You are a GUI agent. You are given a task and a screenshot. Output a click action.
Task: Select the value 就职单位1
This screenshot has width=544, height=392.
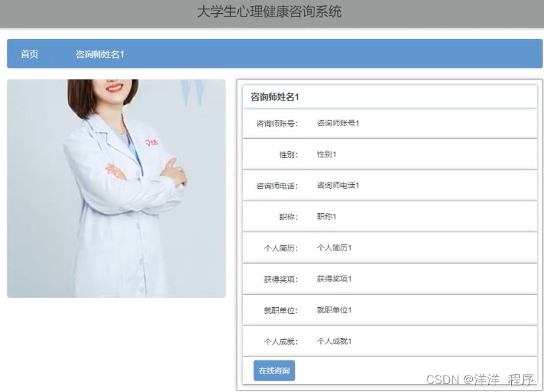tap(334, 310)
